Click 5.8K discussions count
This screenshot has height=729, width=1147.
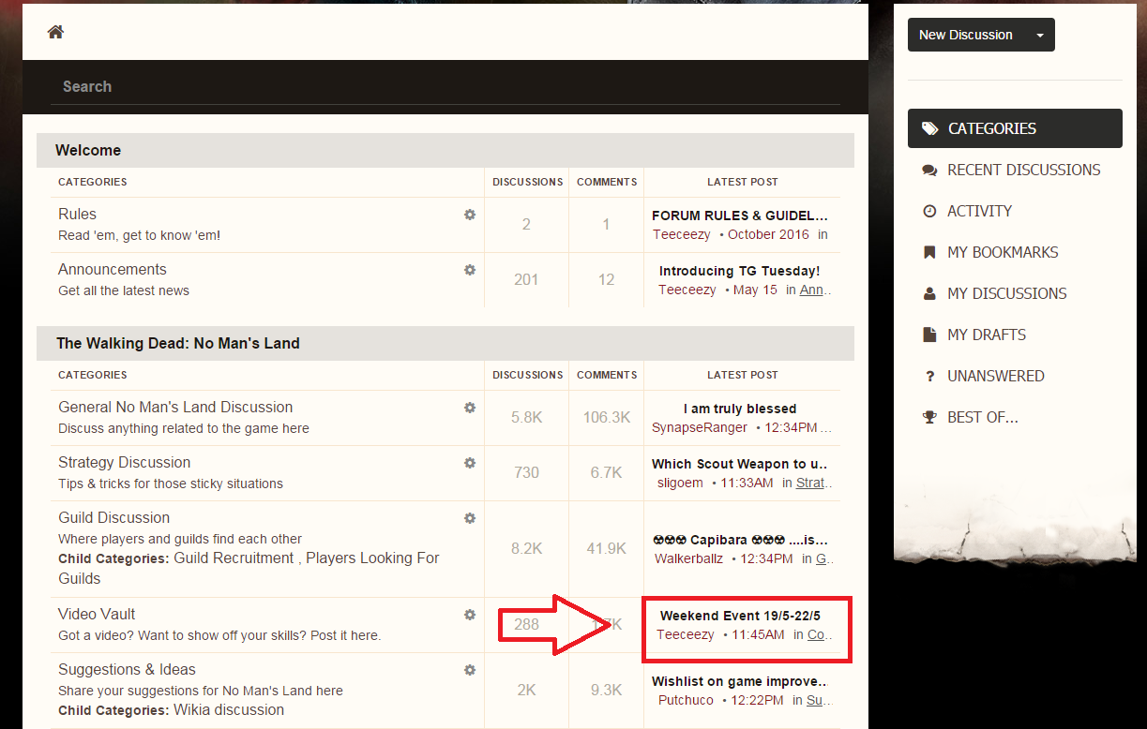(527, 417)
